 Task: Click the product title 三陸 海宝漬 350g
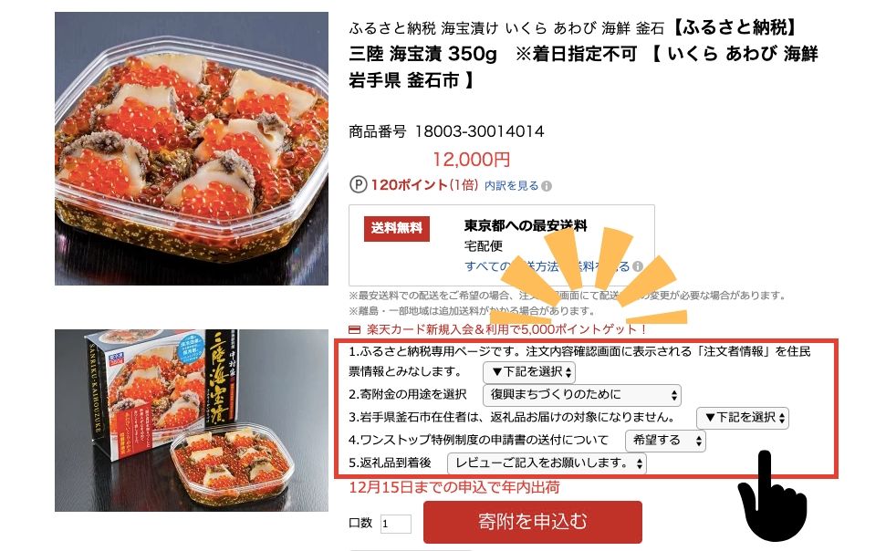tap(422, 54)
